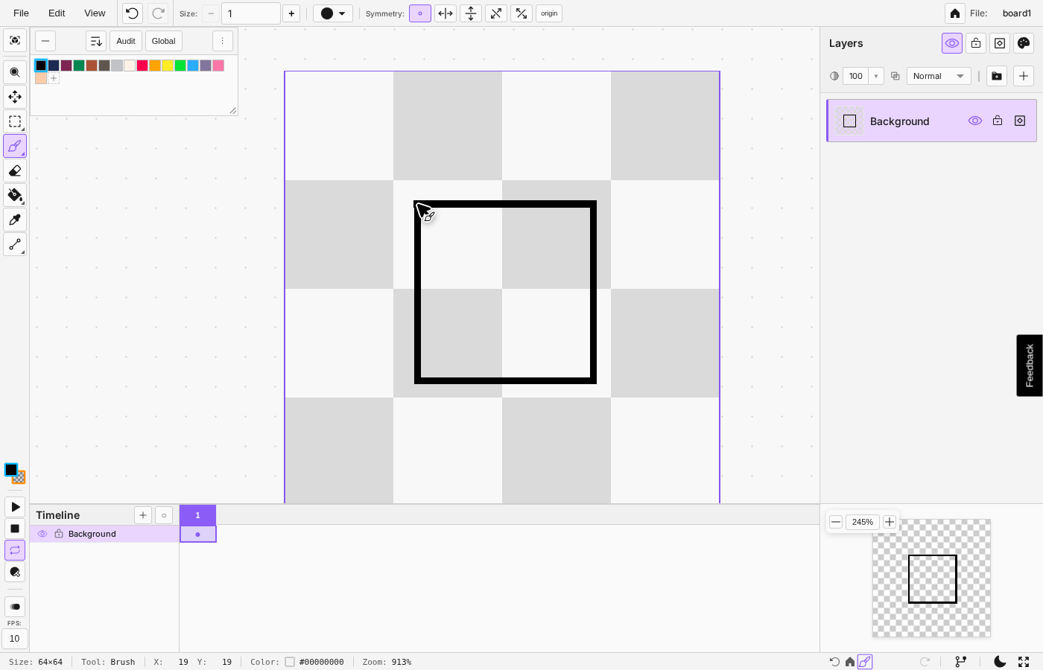
Task: Pick the bright green palette swatch
Action: tap(180, 66)
